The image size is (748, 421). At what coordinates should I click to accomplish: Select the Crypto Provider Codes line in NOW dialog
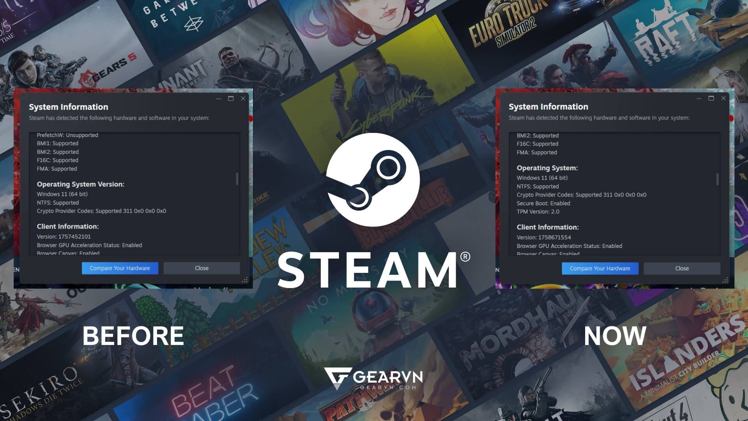581,195
